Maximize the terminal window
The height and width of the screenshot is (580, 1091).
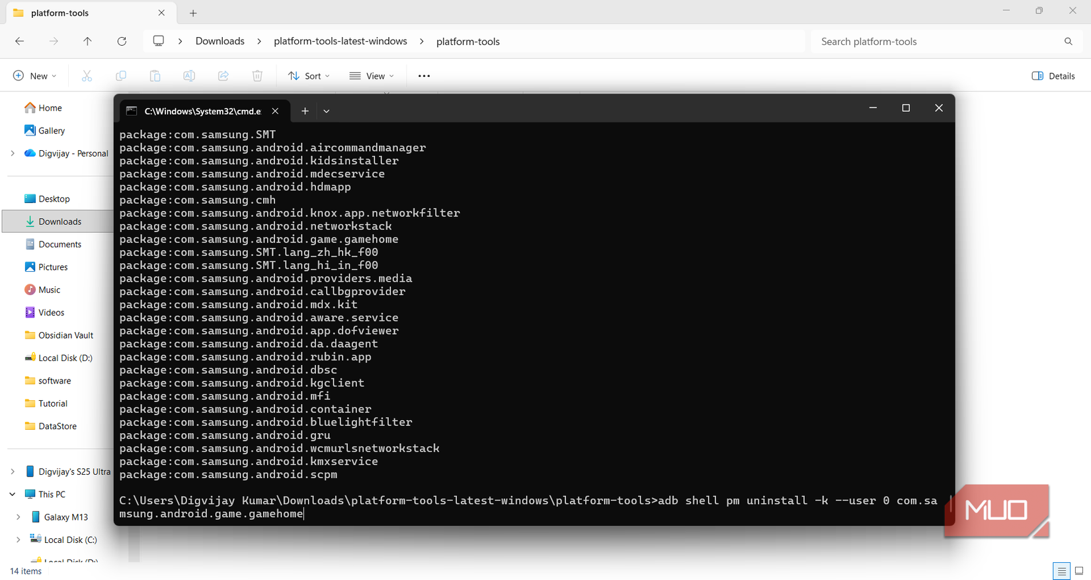point(906,108)
